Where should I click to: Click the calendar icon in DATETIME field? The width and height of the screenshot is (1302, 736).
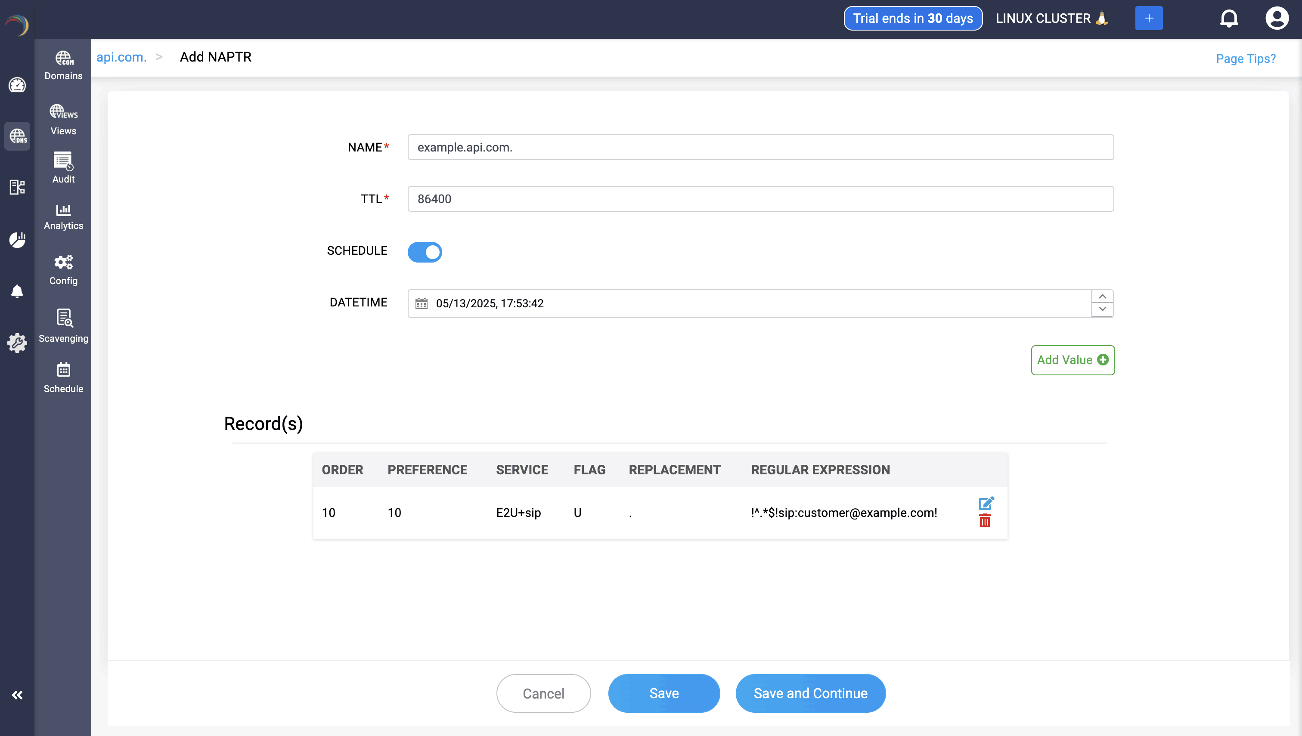pyautogui.click(x=421, y=303)
